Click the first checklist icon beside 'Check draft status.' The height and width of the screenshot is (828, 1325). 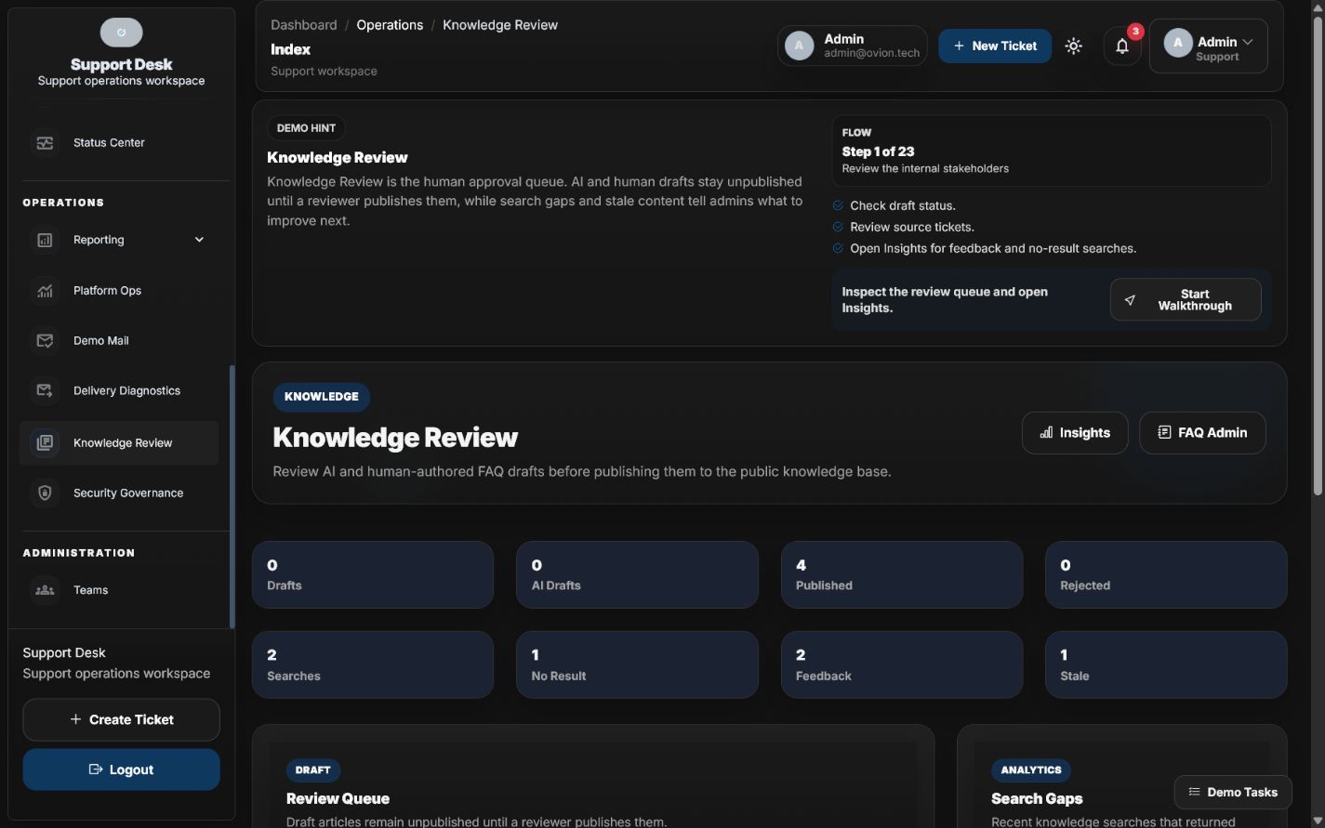tap(838, 205)
